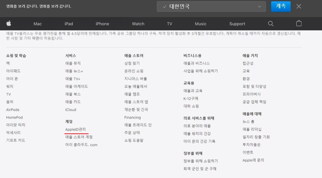This screenshot has width=322, height=178.
Task: Close the country banner with X
Action: tap(299, 6)
